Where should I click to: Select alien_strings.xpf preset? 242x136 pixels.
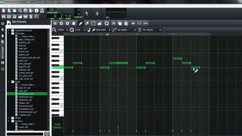(x=26, y=39)
